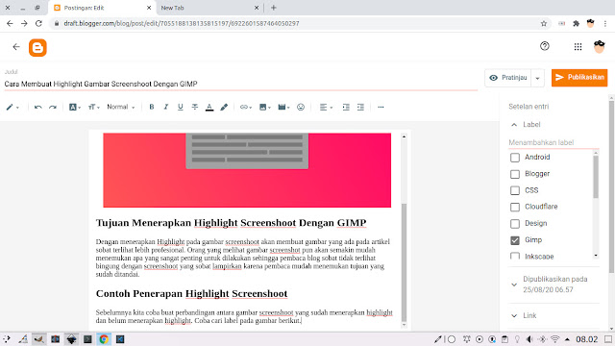The width and height of the screenshot is (615, 346).
Task: Click the post title field
Action: (x=241, y=84)
